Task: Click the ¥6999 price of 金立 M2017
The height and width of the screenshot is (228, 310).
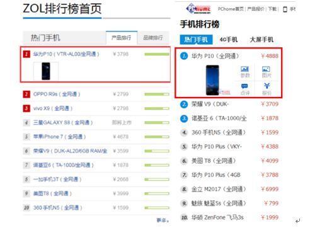Action: tap(270, 189)
